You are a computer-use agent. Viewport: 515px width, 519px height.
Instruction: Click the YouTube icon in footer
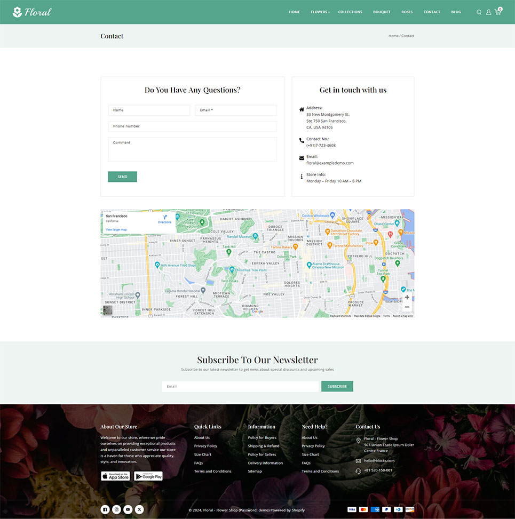click(128, 509)
